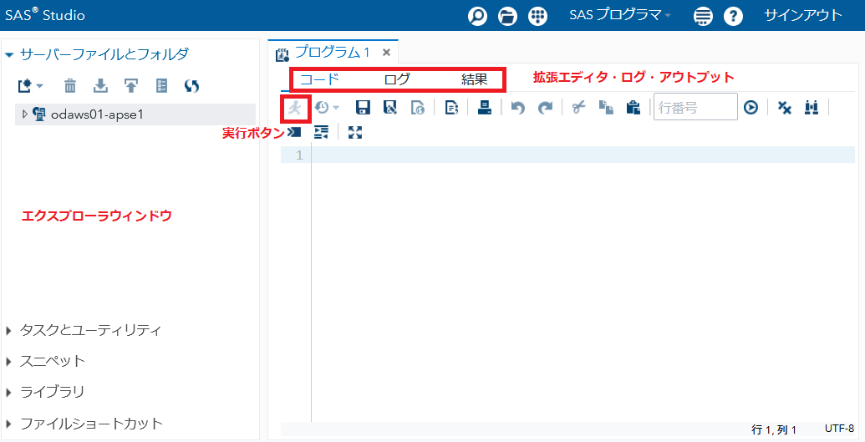Viewport: 865px width, 442px height.
Task: Open the search magnifier in header
Action: tap(478, 16)
